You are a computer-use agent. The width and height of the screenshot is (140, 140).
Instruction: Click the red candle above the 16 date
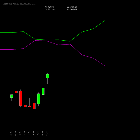[34, 106]
